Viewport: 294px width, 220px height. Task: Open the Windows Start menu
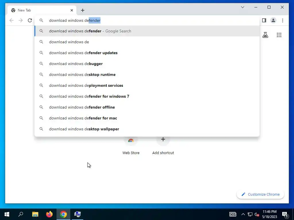7,214
